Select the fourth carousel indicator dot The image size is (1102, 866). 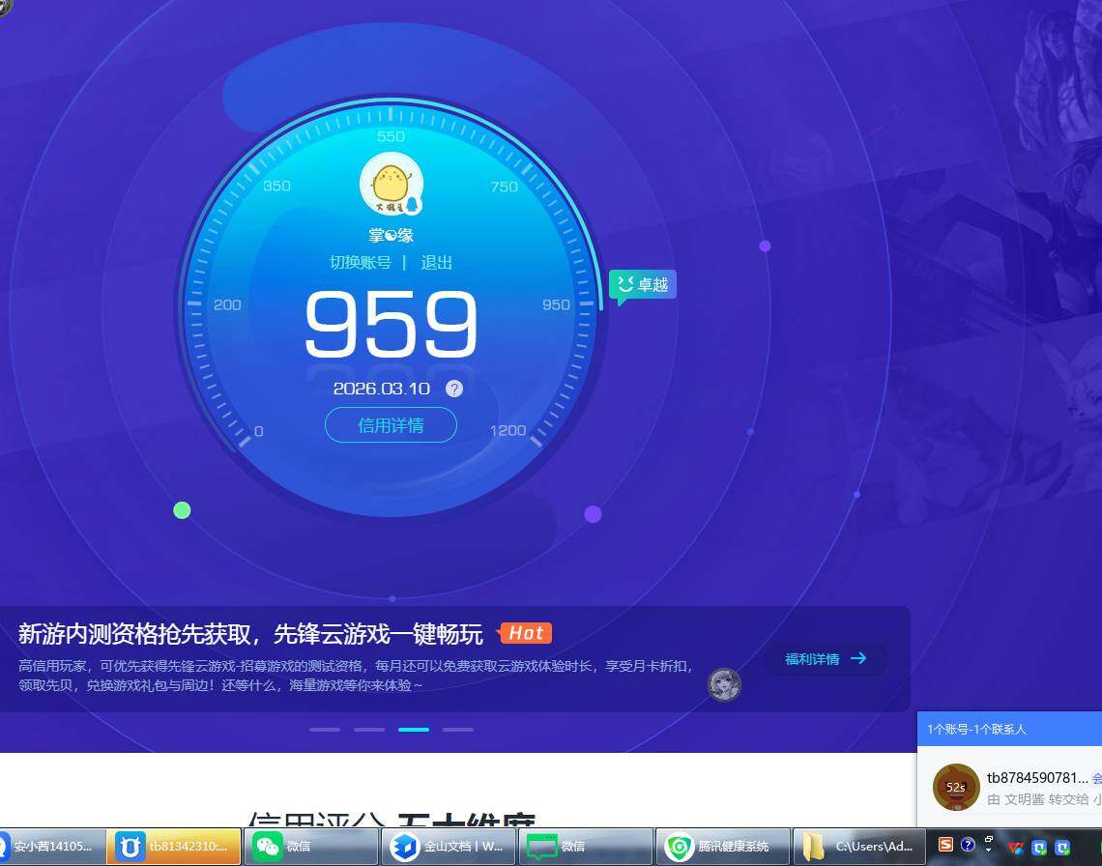point(458,730)
